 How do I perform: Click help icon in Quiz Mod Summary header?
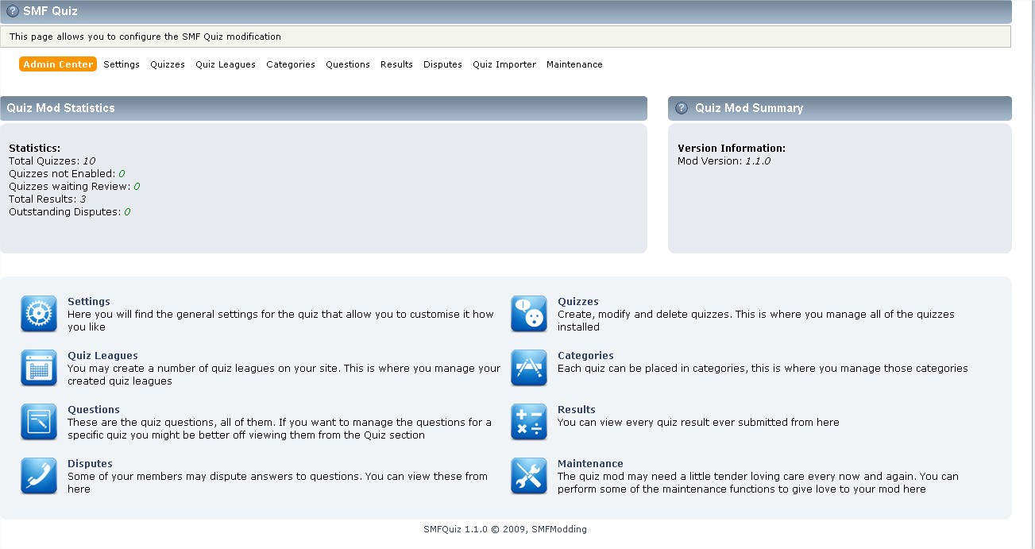[x=681, y=108]
